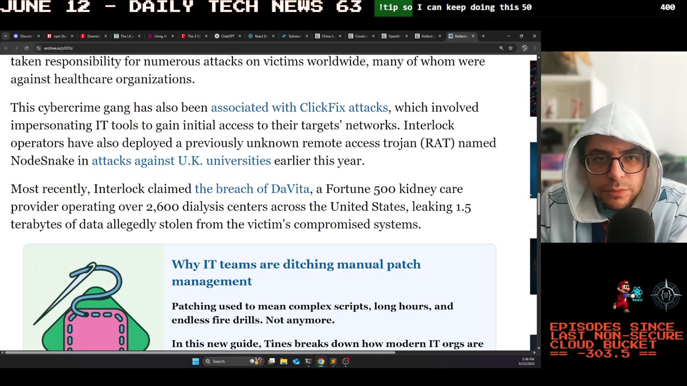
Task: Switch to the 'Using AI' tab
Action: pyautogui.click(x=160, y=36)
